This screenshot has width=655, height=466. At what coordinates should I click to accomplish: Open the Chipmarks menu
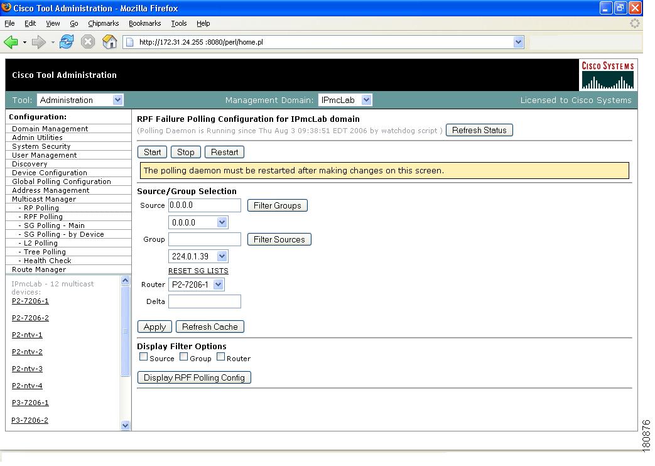tap(103, 23)
